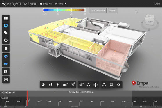Select the walk person tool
This screenshot has height=108, width=162.
point(58,85)
